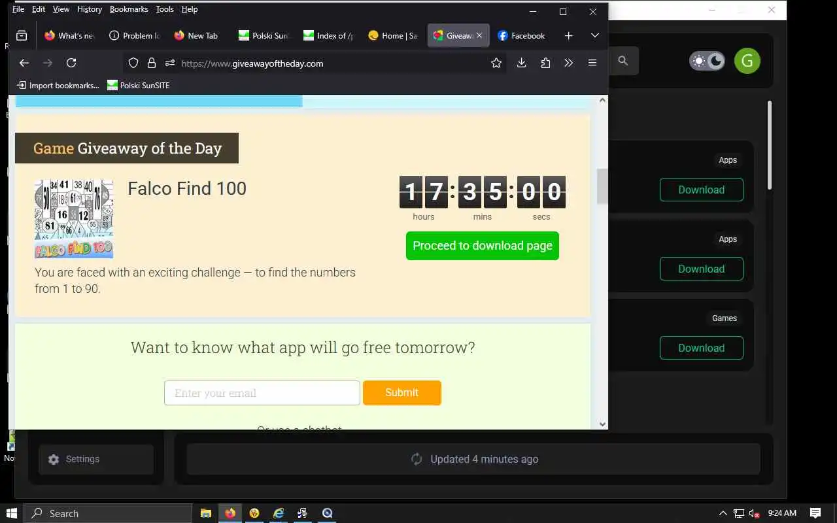Viewport: 837px width, 523px height.
Task: Open the View menu
Action: coord(61,9)
